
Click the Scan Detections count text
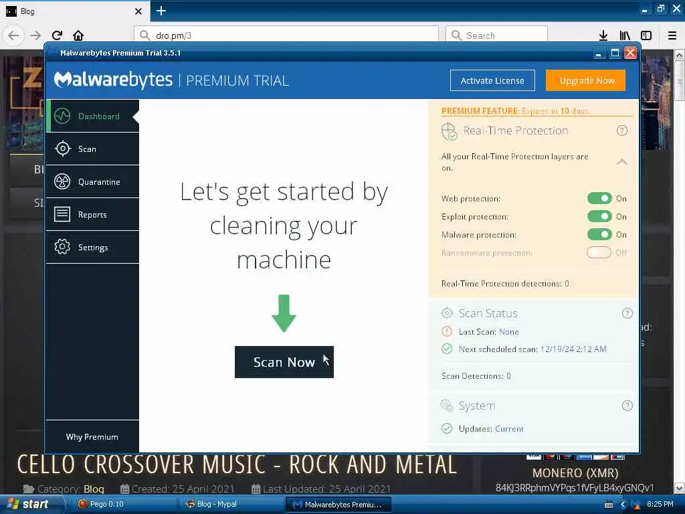click(x=476, y=375)
